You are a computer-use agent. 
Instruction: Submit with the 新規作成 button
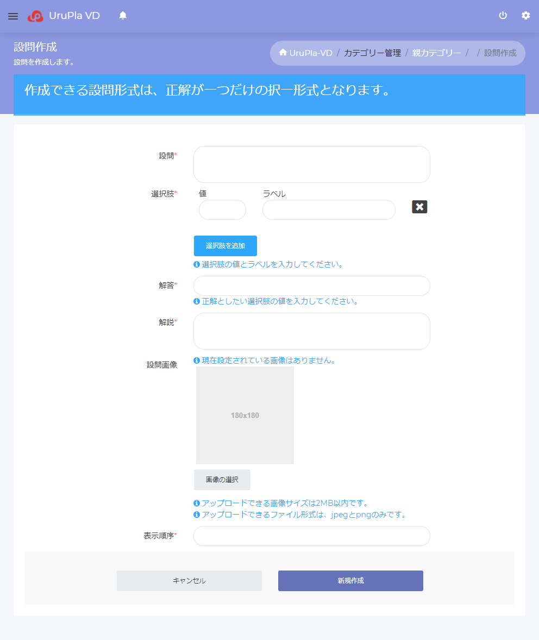(x=350, y=581)
